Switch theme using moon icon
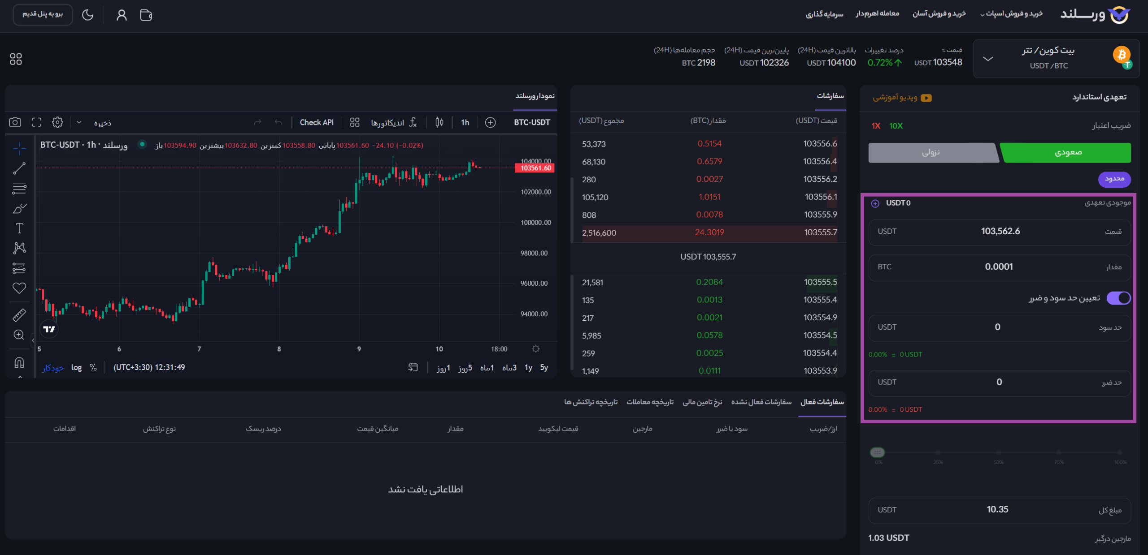This screenshot has height=555, width=1148. coord(88,15)
